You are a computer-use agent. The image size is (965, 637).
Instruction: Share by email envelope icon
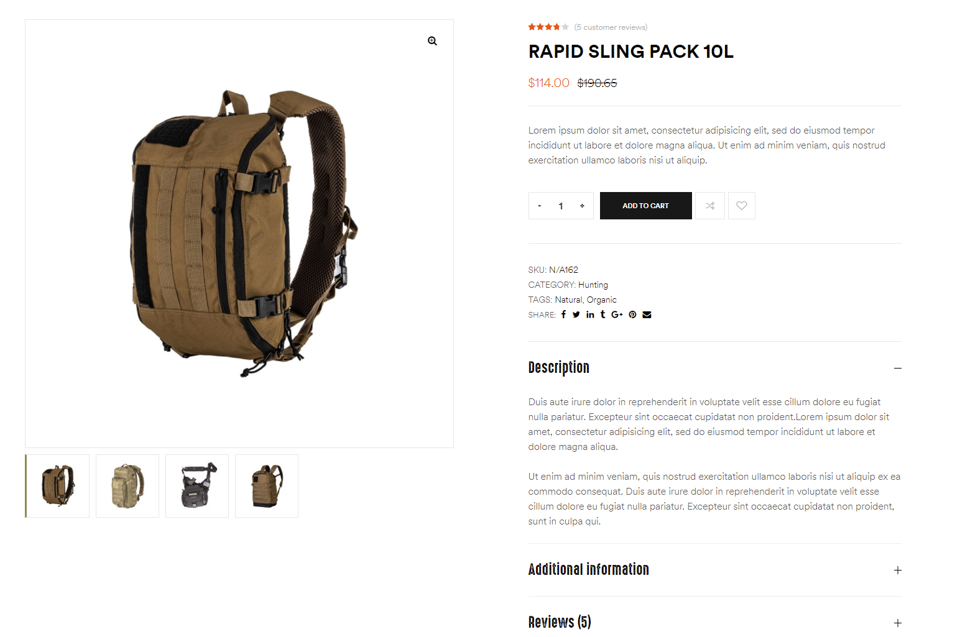[x=647, y=314]
